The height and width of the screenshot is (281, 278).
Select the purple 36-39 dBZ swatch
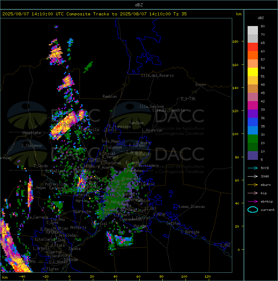pyautogui.click(x=253, y=113)
